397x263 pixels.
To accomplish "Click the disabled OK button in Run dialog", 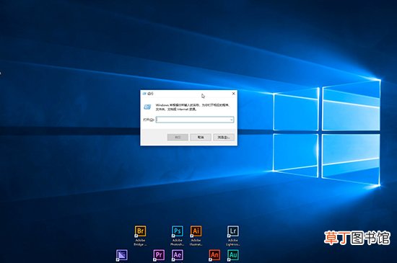I will point(178,137).
